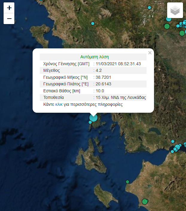Click the large green marker at the map bottom
Viewport: 186px width, 211px height.
pos(145,201)
